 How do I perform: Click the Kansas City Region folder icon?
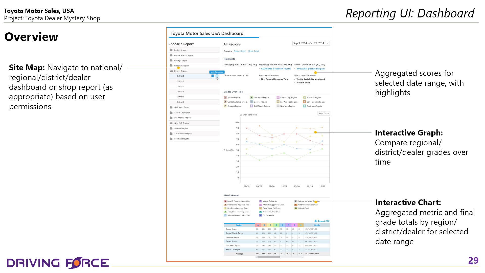tap(171, 112)
